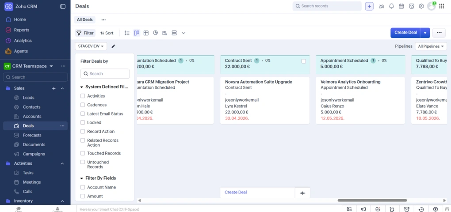Collapse the Inventory section chevron
Viewport: 451px width, 212px height.
click(62, 201)
